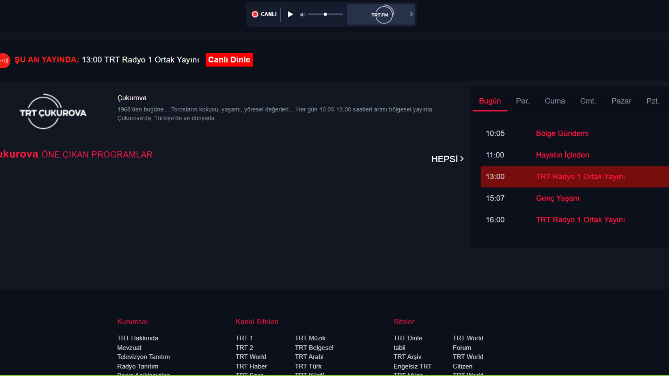
Task: Play the live radio stream
Action: [x=290, y=14]
